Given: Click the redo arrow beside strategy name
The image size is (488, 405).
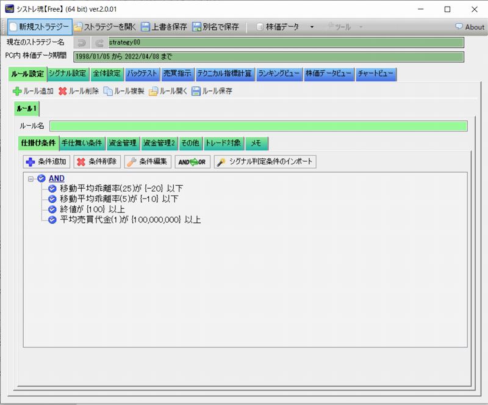Looking at the screenshot, I should (99, 43).
